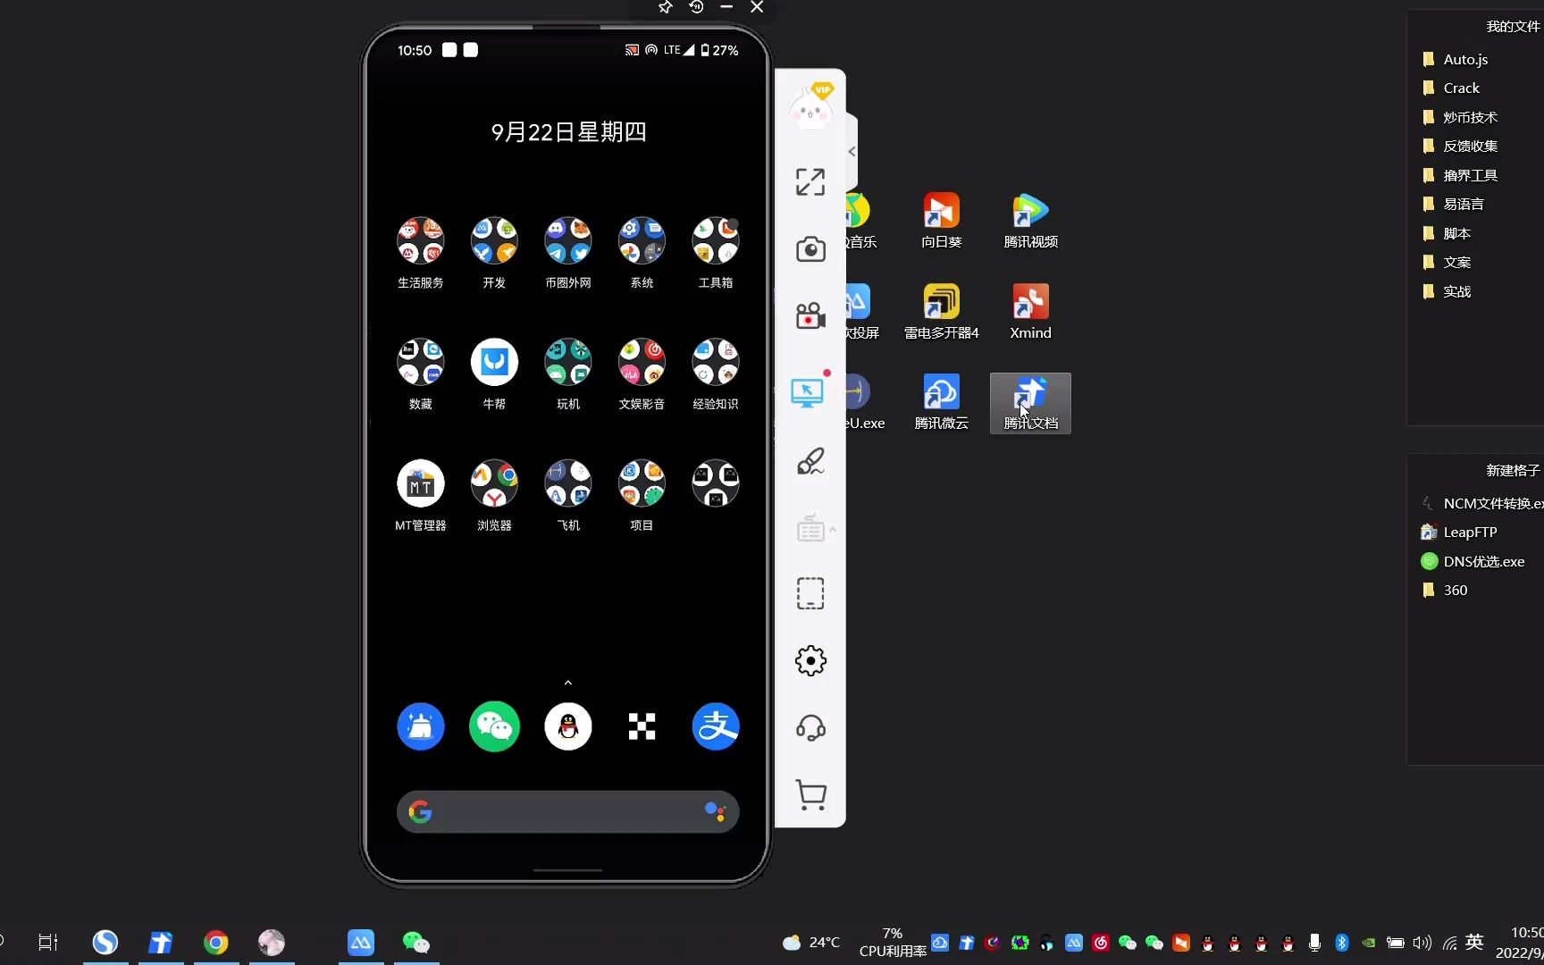Open the unlabeled folder next to 项目
Screen dimensions: 1544x965
pos(716,483)
